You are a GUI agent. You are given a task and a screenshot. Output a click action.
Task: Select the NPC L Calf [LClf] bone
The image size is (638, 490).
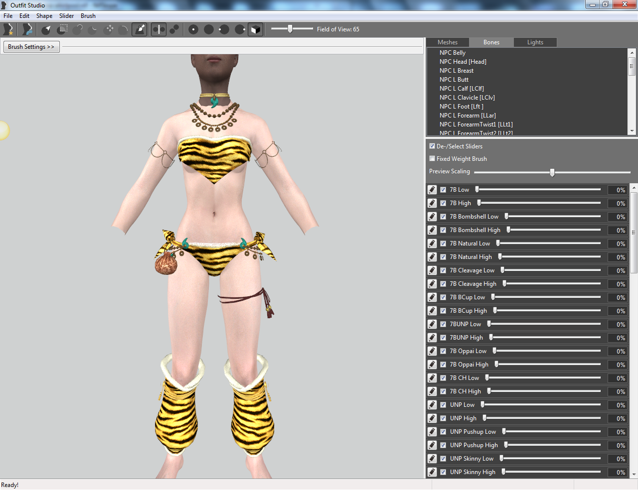462,89
